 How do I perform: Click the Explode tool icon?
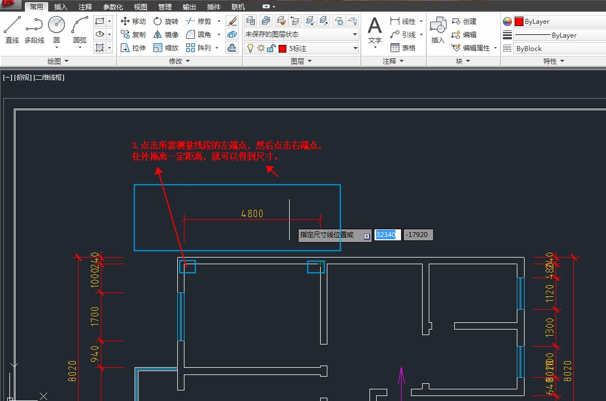[232, 34]
